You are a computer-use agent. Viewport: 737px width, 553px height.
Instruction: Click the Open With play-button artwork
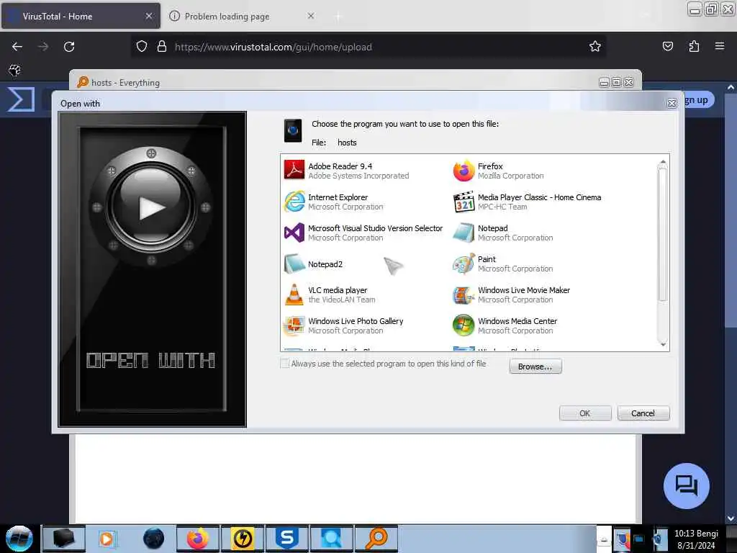click(151, 206)
